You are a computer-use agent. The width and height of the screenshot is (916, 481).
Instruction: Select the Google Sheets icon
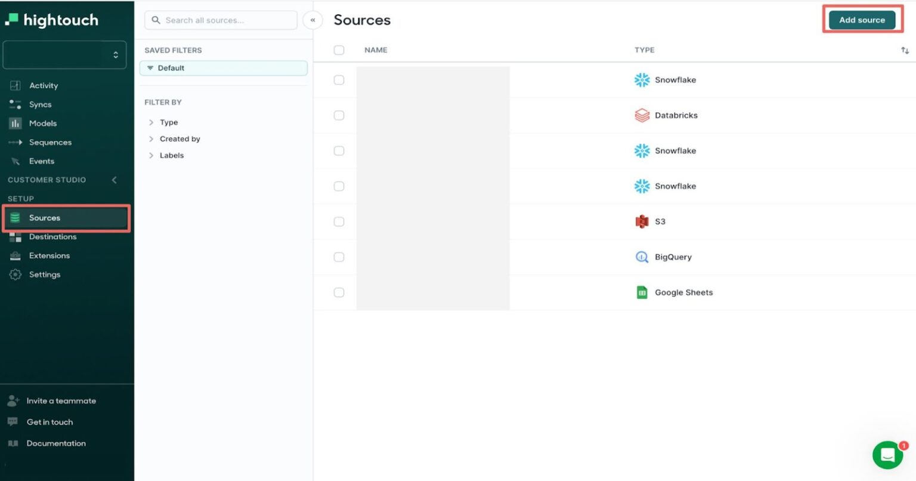tap(642, 292)
